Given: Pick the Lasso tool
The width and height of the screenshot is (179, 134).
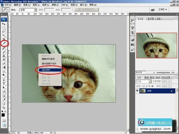Looking at the screenshot, I should [4, 32].
